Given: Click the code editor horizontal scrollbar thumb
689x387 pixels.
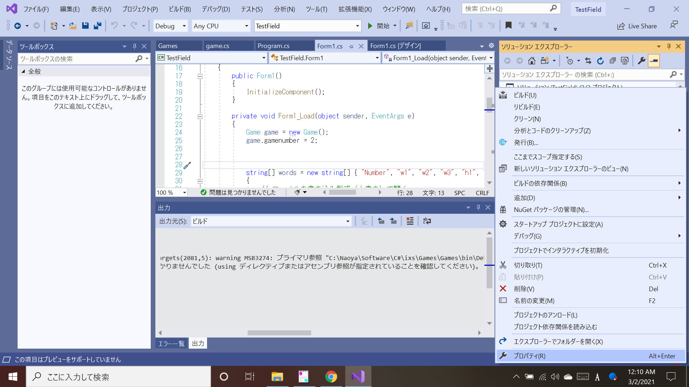Looking at the screenshot, I should point(342,193).
